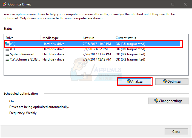Click the shield icon on Optimize button
The image size is (192, 138).
[x=165, y=81]
